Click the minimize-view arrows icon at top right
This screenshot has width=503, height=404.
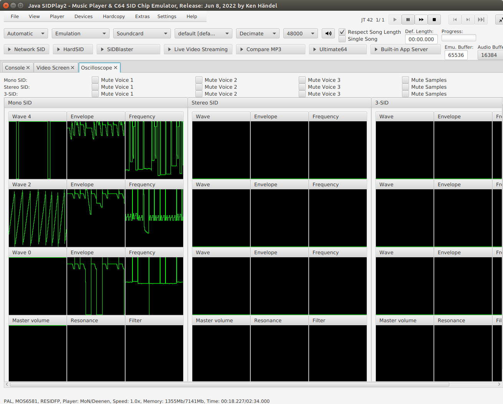coord(500,20)
